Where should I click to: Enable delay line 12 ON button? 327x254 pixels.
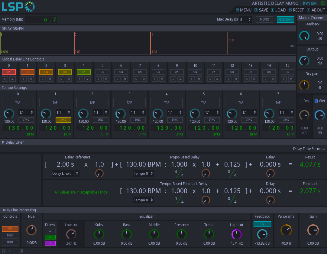pyautogui.click(x=232, y=72)
